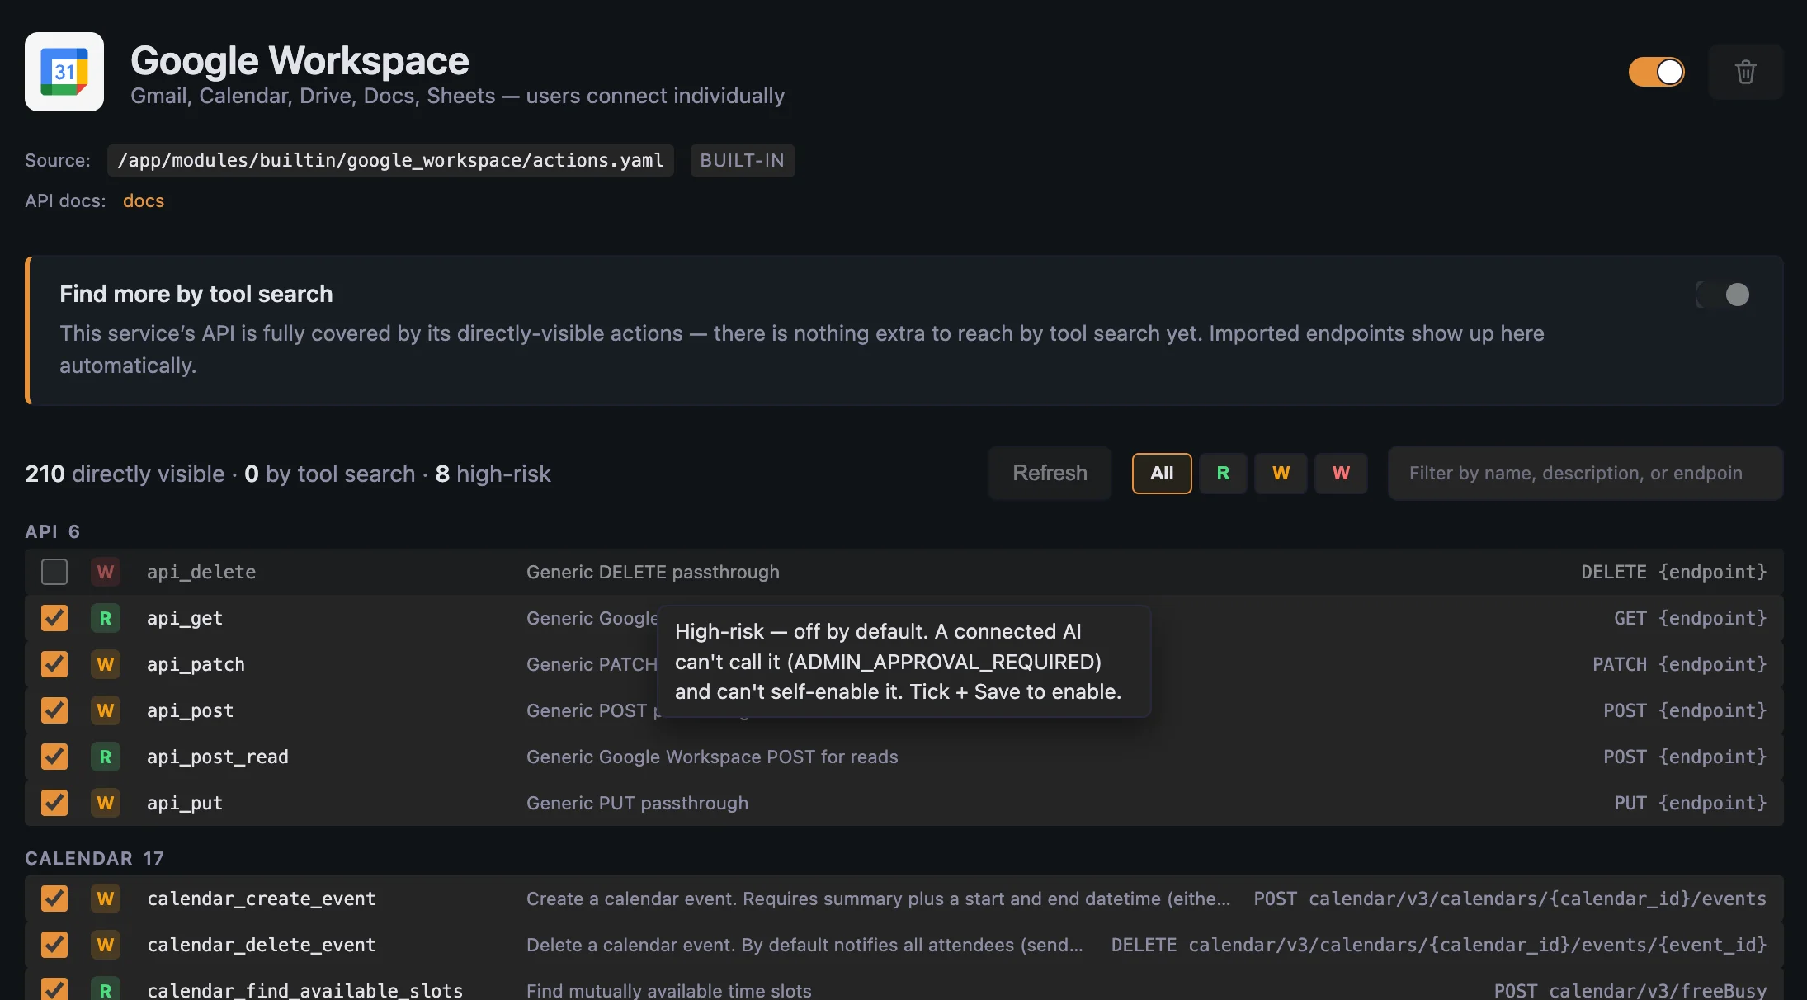Click the R badge beside api_post_read
This screenshot has height=1000, width=1807.
tap(106, 757)
